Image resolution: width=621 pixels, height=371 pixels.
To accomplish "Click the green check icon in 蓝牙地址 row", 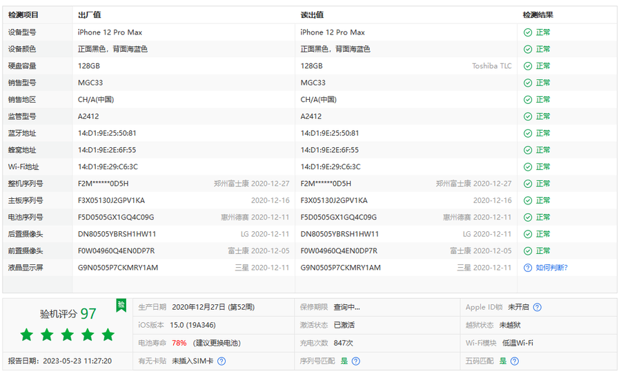I will 528,133.
